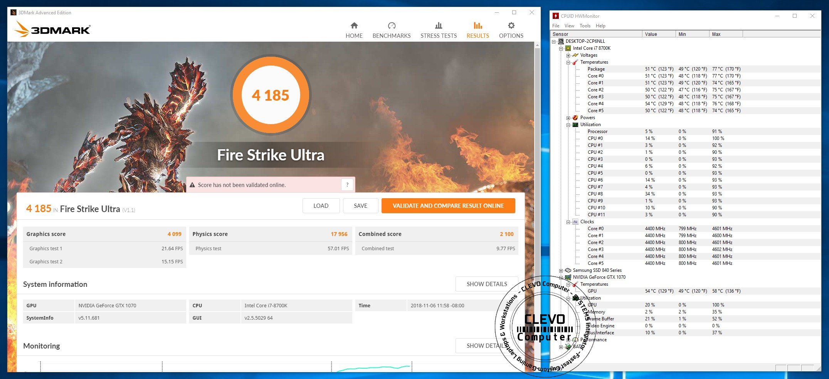Click the Graphics test 2 FPS row
This screenshot has height=379, width=829.
(104, 261)
